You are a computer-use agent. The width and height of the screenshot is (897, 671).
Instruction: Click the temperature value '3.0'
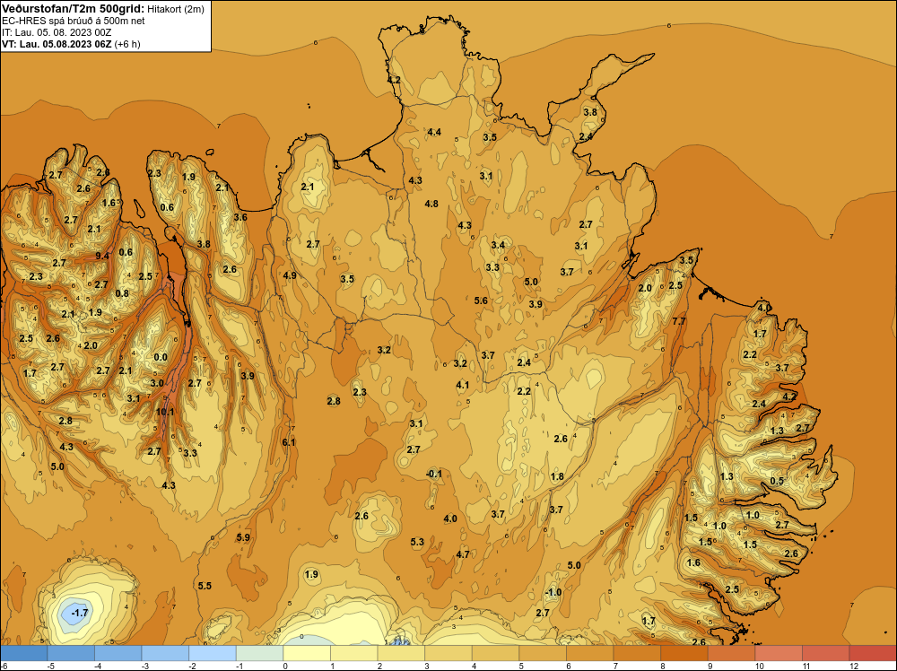(157, 383)
